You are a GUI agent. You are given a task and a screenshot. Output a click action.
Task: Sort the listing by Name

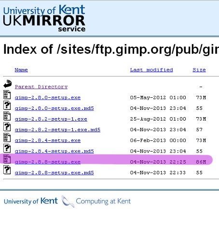point(21,70)
